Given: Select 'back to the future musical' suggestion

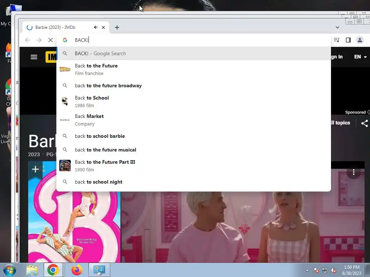Looking at the screenshot, I should (x=194, y=150).
